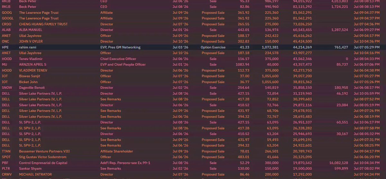The width and height of the screenshot is (386, 179).
Task: Click 'MICHAEL INTRATOR' name
Action: coord(35,174)
